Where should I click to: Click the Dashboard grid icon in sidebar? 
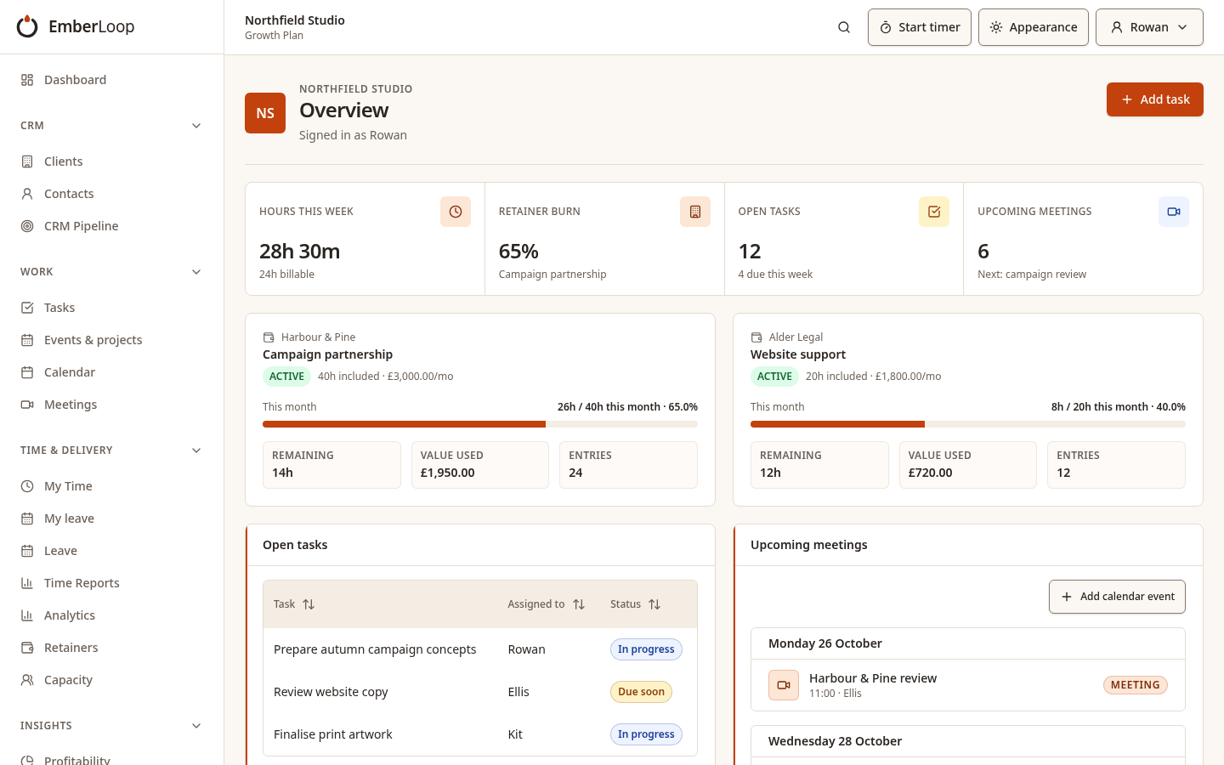(27, 80)
